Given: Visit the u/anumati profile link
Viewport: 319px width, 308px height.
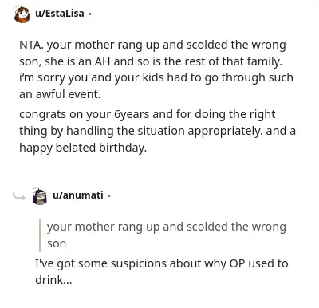Looking at the screenshot, I should tap(78, 195).
